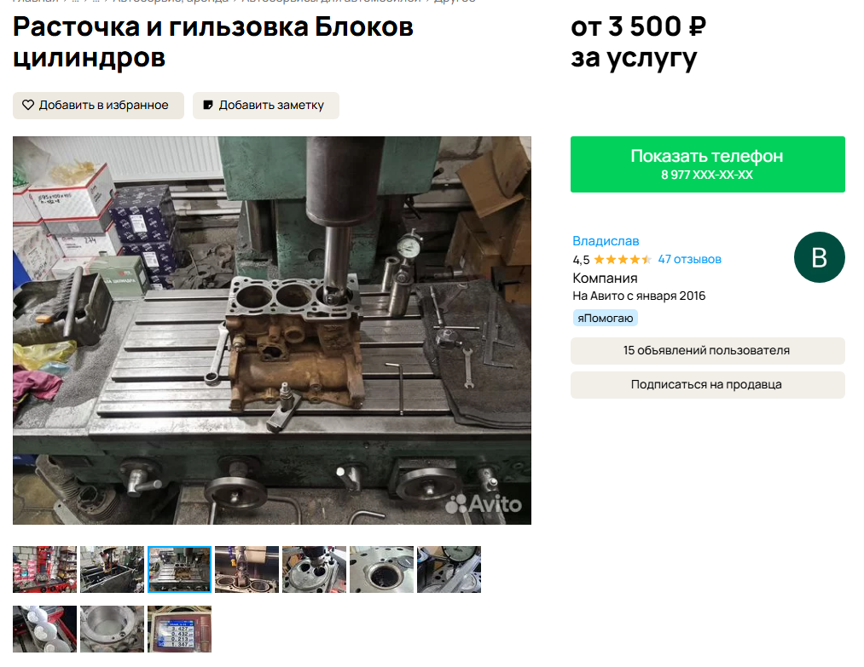Select seventh thumbnail with dial gauge
This screenshot has height=667, width=864.
pyautogui.click(x=449, y=569)
